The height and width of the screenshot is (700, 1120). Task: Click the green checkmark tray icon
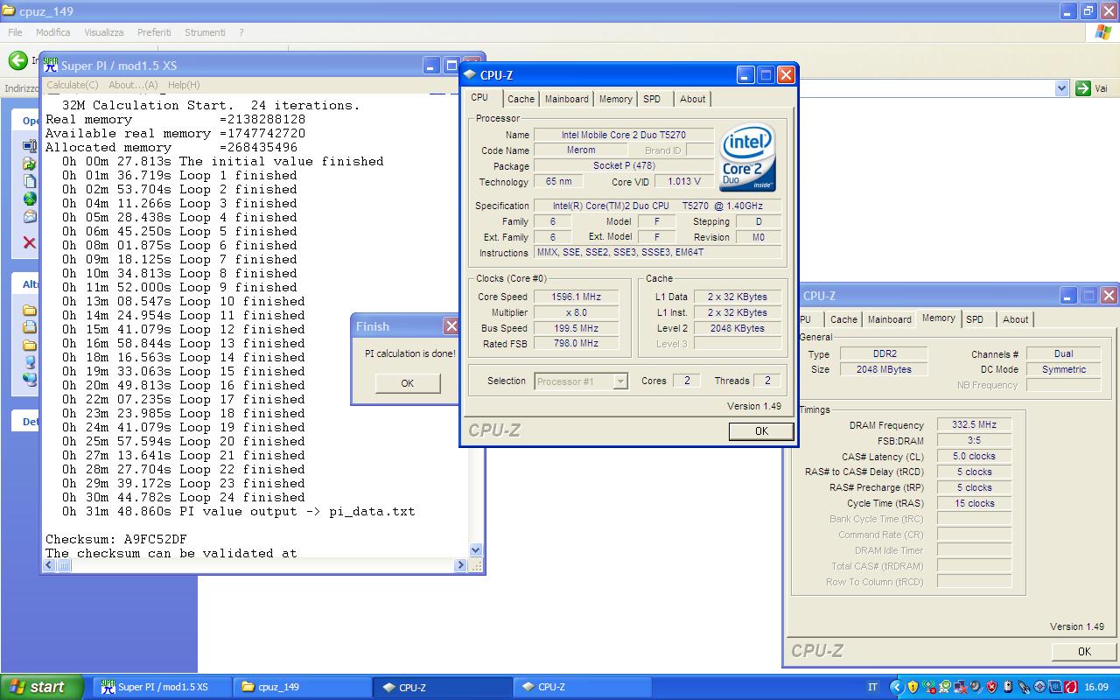point(945,687)
